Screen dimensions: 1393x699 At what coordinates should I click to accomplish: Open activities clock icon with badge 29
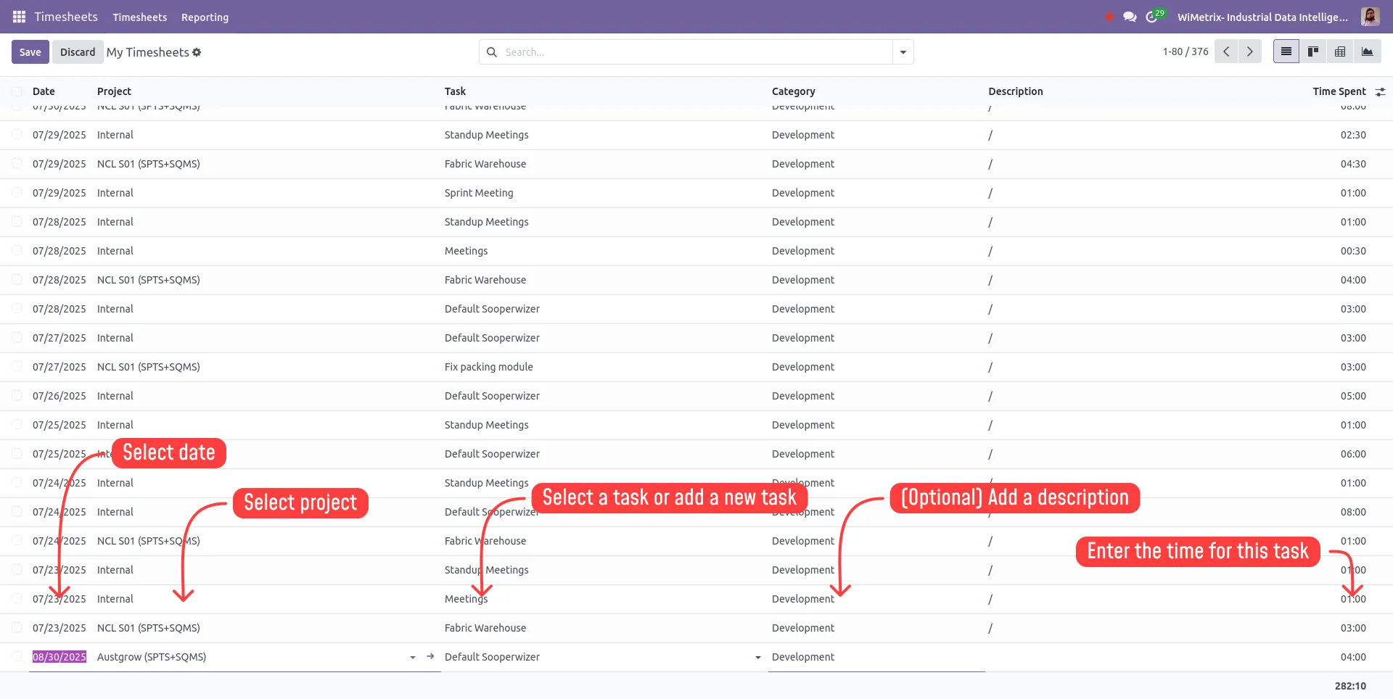click(x=1152, y=17)
